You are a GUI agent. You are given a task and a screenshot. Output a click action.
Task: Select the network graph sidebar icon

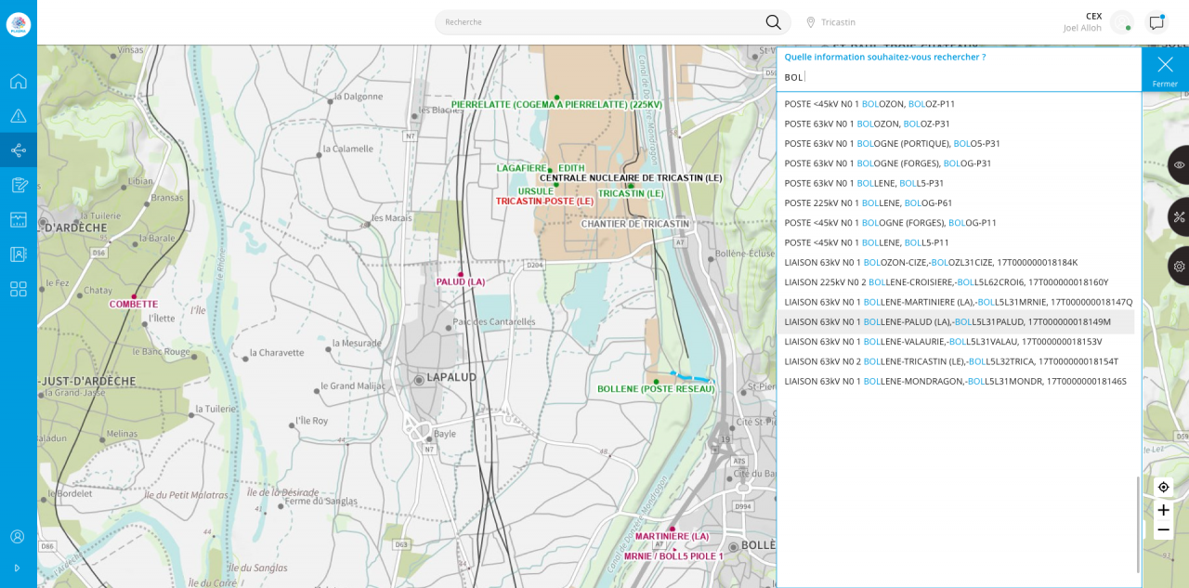point(19,150)
